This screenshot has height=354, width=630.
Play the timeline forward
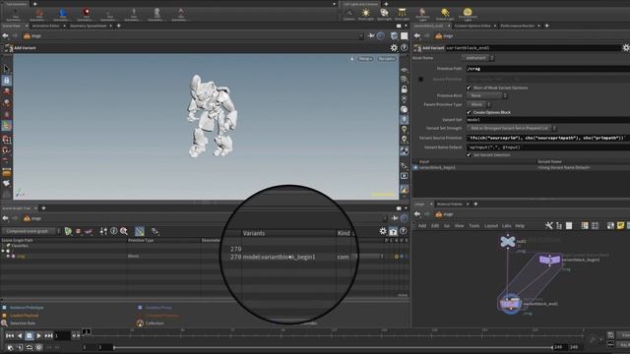39,335
